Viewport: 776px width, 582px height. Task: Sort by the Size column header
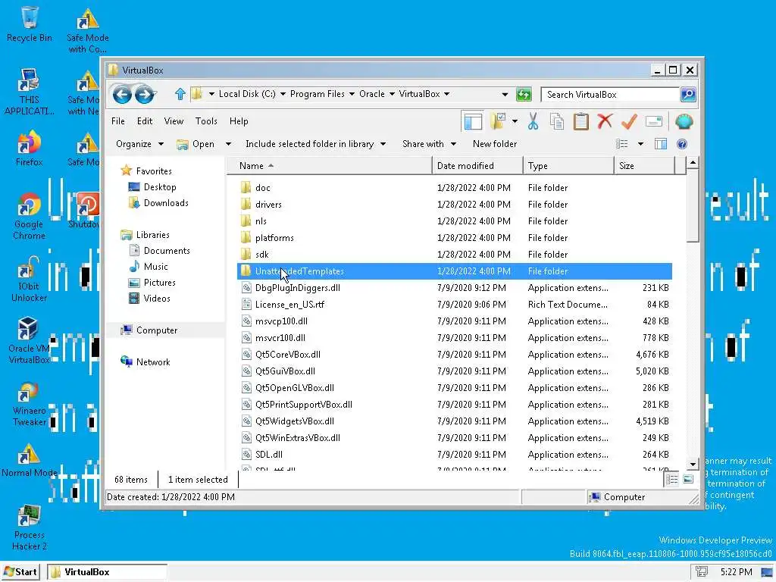[x=644, y=166]
